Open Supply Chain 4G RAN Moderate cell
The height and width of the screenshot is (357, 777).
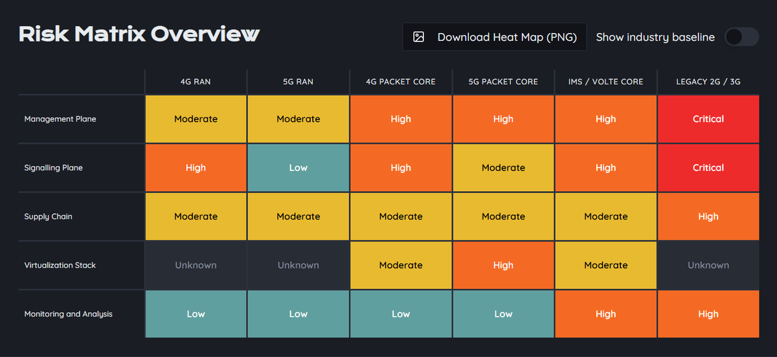[196, 216]
